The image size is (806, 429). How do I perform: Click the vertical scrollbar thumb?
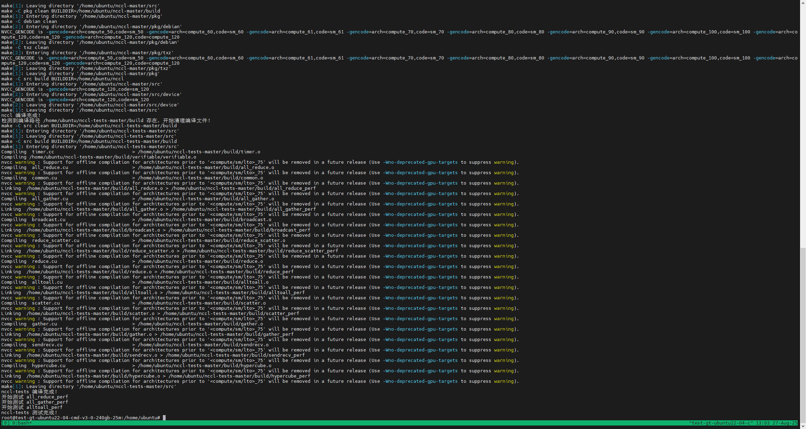click(x=803, y=335)
